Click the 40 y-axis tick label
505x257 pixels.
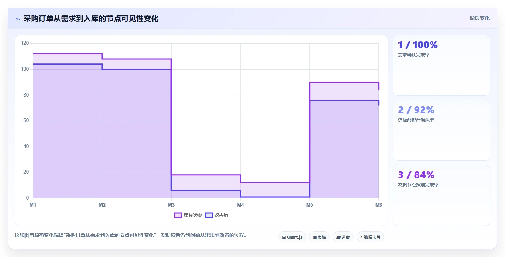click(x=26, y=147)
